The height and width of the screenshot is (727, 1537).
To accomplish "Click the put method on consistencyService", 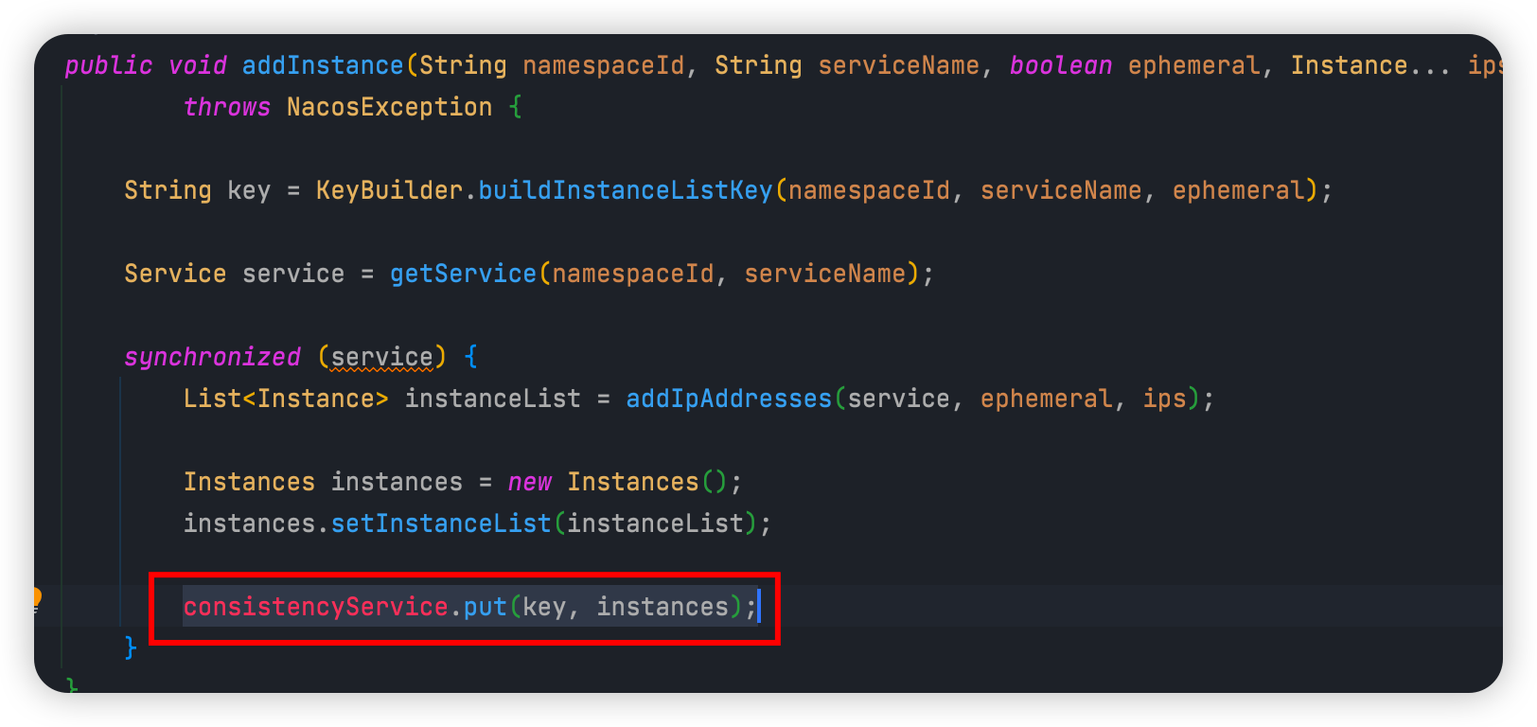I will 485,607.
